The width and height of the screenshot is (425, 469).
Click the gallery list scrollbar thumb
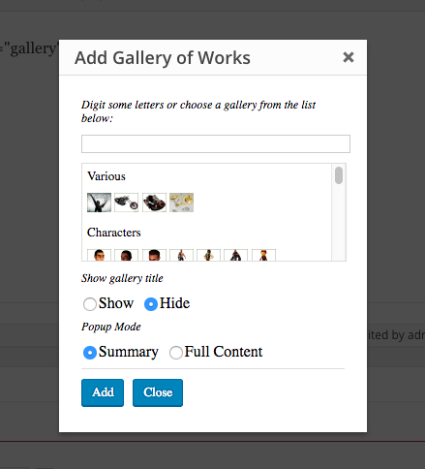(x=339, y=175)
